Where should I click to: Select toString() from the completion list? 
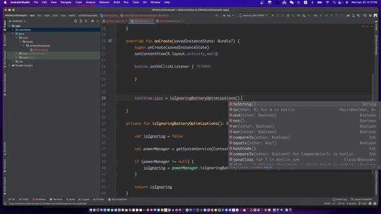pyautogui.click(x=303, y=104)
